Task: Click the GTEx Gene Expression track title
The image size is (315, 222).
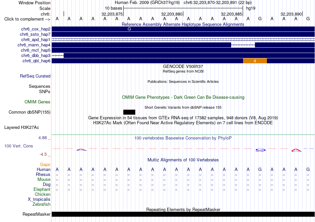Action: [183, 118]
